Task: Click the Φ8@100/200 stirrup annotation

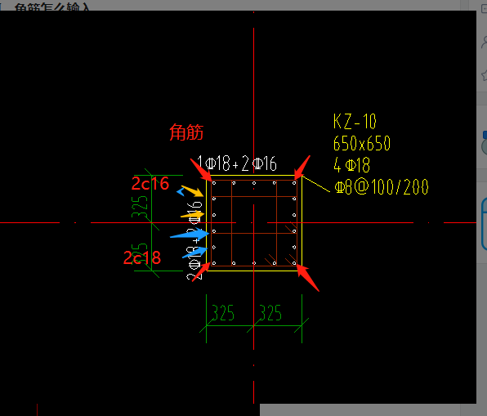Action: pos(382,186)
